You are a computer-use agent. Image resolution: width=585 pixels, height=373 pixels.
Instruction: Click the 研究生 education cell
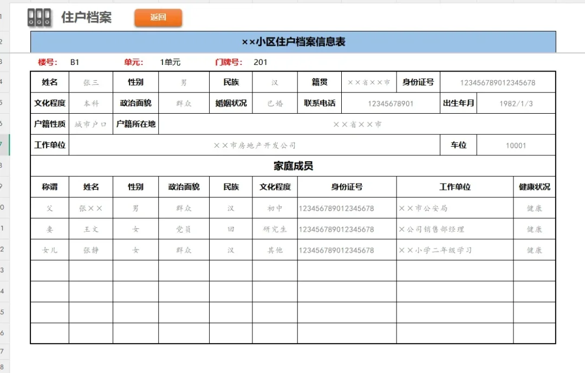click(x=275, y=229)
